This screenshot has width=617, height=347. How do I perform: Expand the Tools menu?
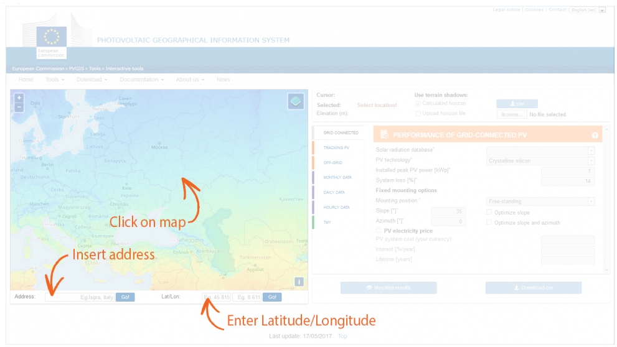tap(55, 80)
